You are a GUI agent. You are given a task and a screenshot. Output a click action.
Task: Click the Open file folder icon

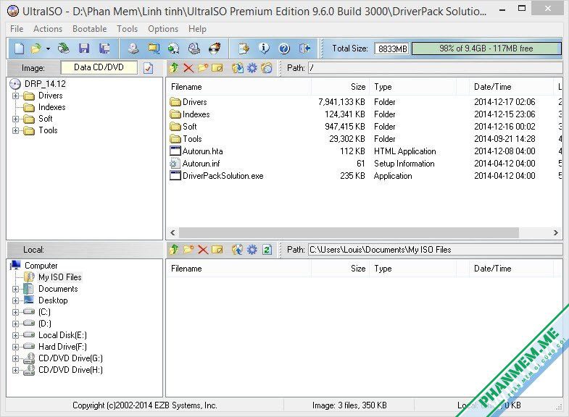[36, 49]
